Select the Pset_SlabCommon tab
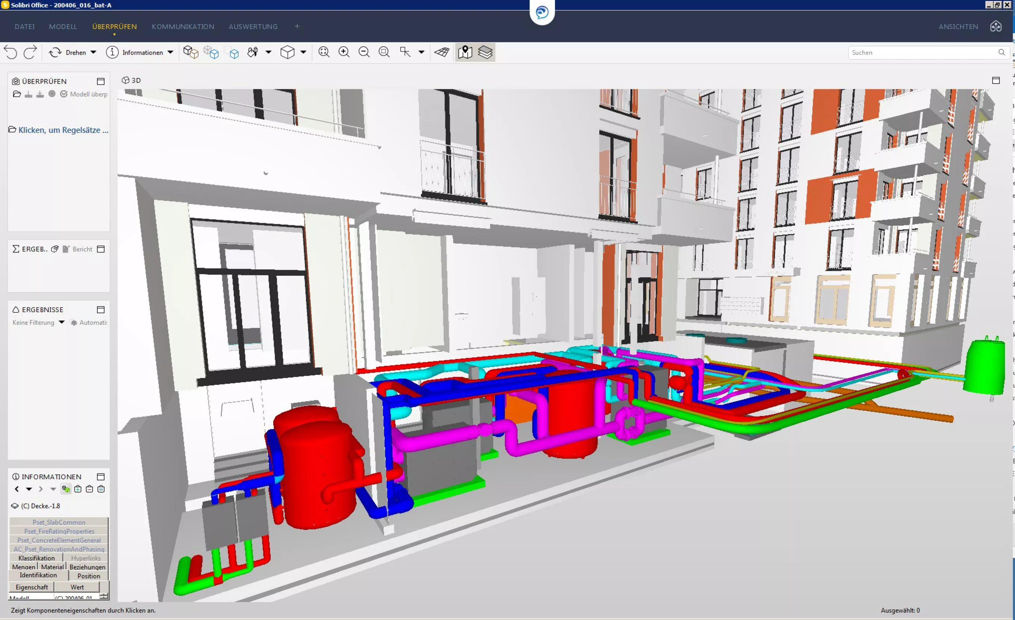This screenshot has height=620, width=1015. tap(59, 522)
